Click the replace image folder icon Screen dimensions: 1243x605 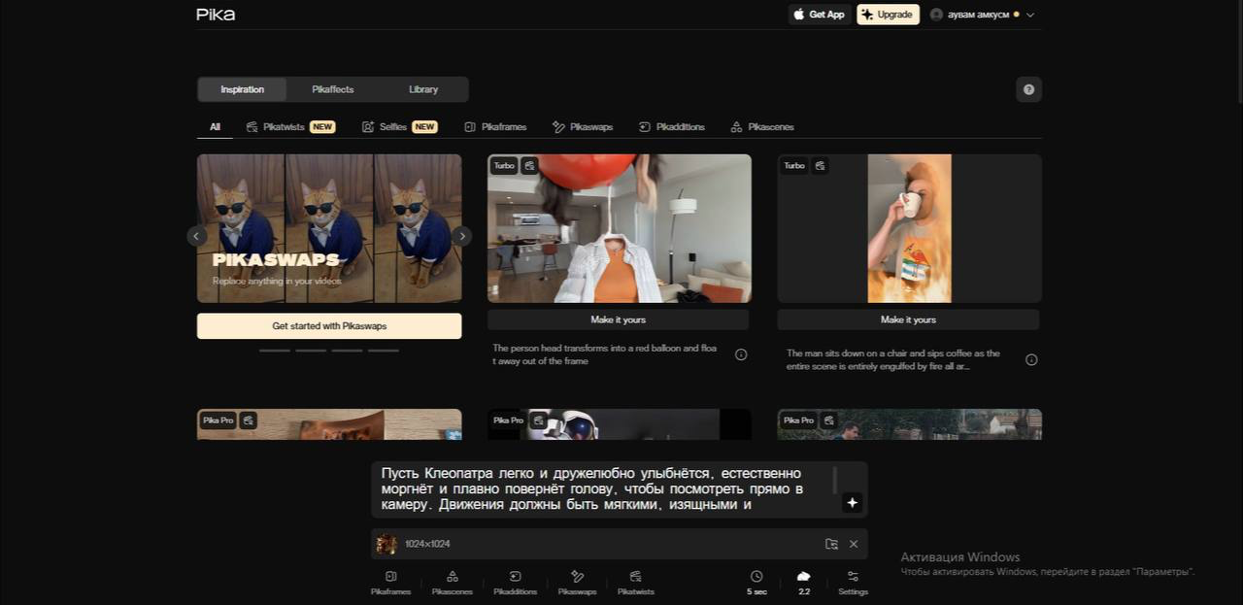[x=831, y=544]
